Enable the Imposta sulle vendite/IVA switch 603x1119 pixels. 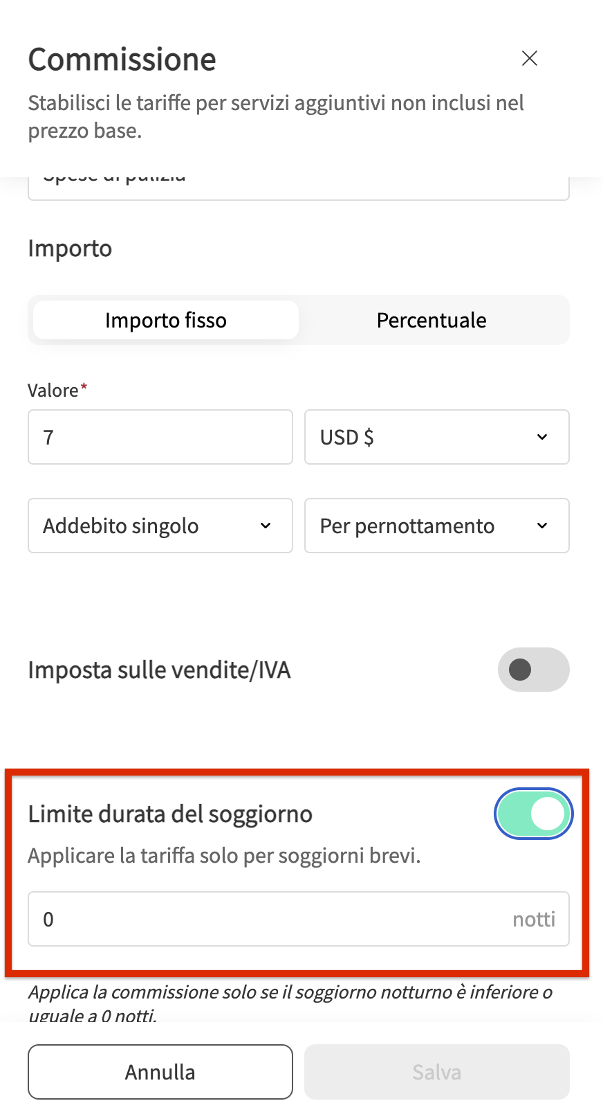534,670
